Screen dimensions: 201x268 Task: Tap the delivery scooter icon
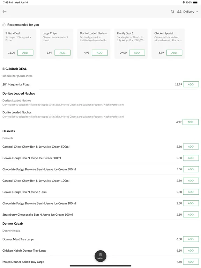pos(179,12)
